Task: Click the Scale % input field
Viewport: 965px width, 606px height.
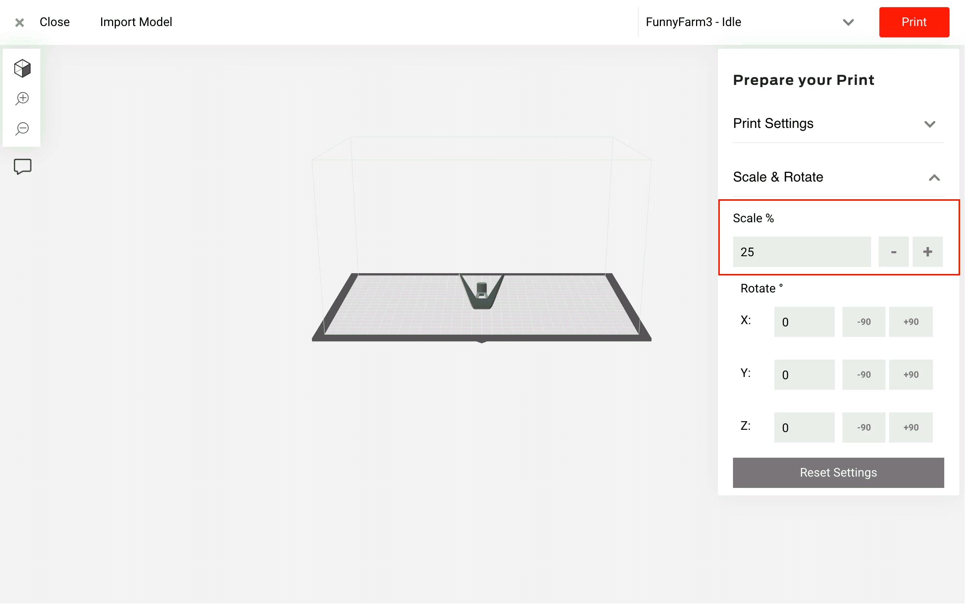Action: pyautogui.click(x=802, y=252)
